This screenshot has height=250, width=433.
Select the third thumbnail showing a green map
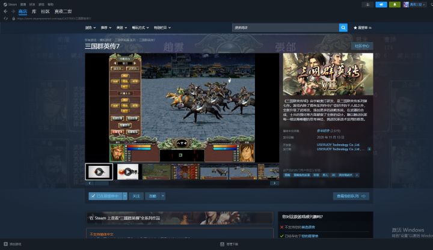point(156,172)
